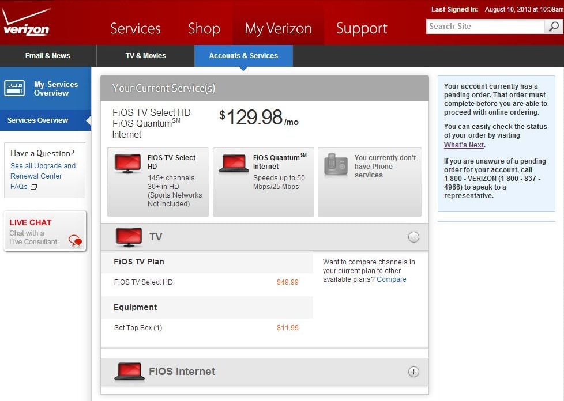This screenshot has width=564, height=401.
Task: Open the Services menu
Action: tap(136, 28)
